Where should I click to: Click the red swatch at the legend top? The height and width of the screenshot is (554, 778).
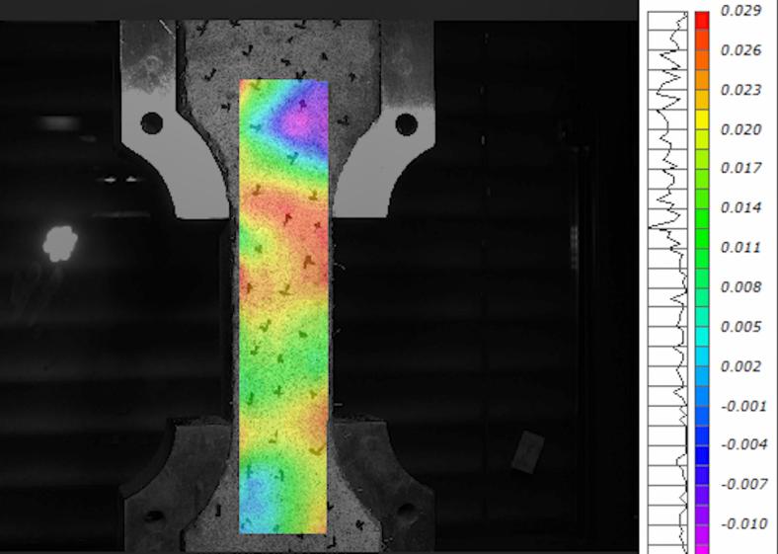(701, 20)
